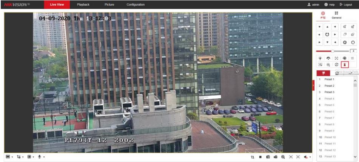Screen dimensions: 359x162
Task: Open the Configuration tab
Action: click(136, 5)
